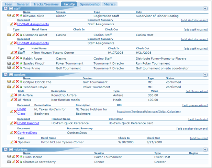The height and width of the screenshot is (168, 212).
Task: Click add staff document for Diamonds Aceof
Action: (194, 39)
